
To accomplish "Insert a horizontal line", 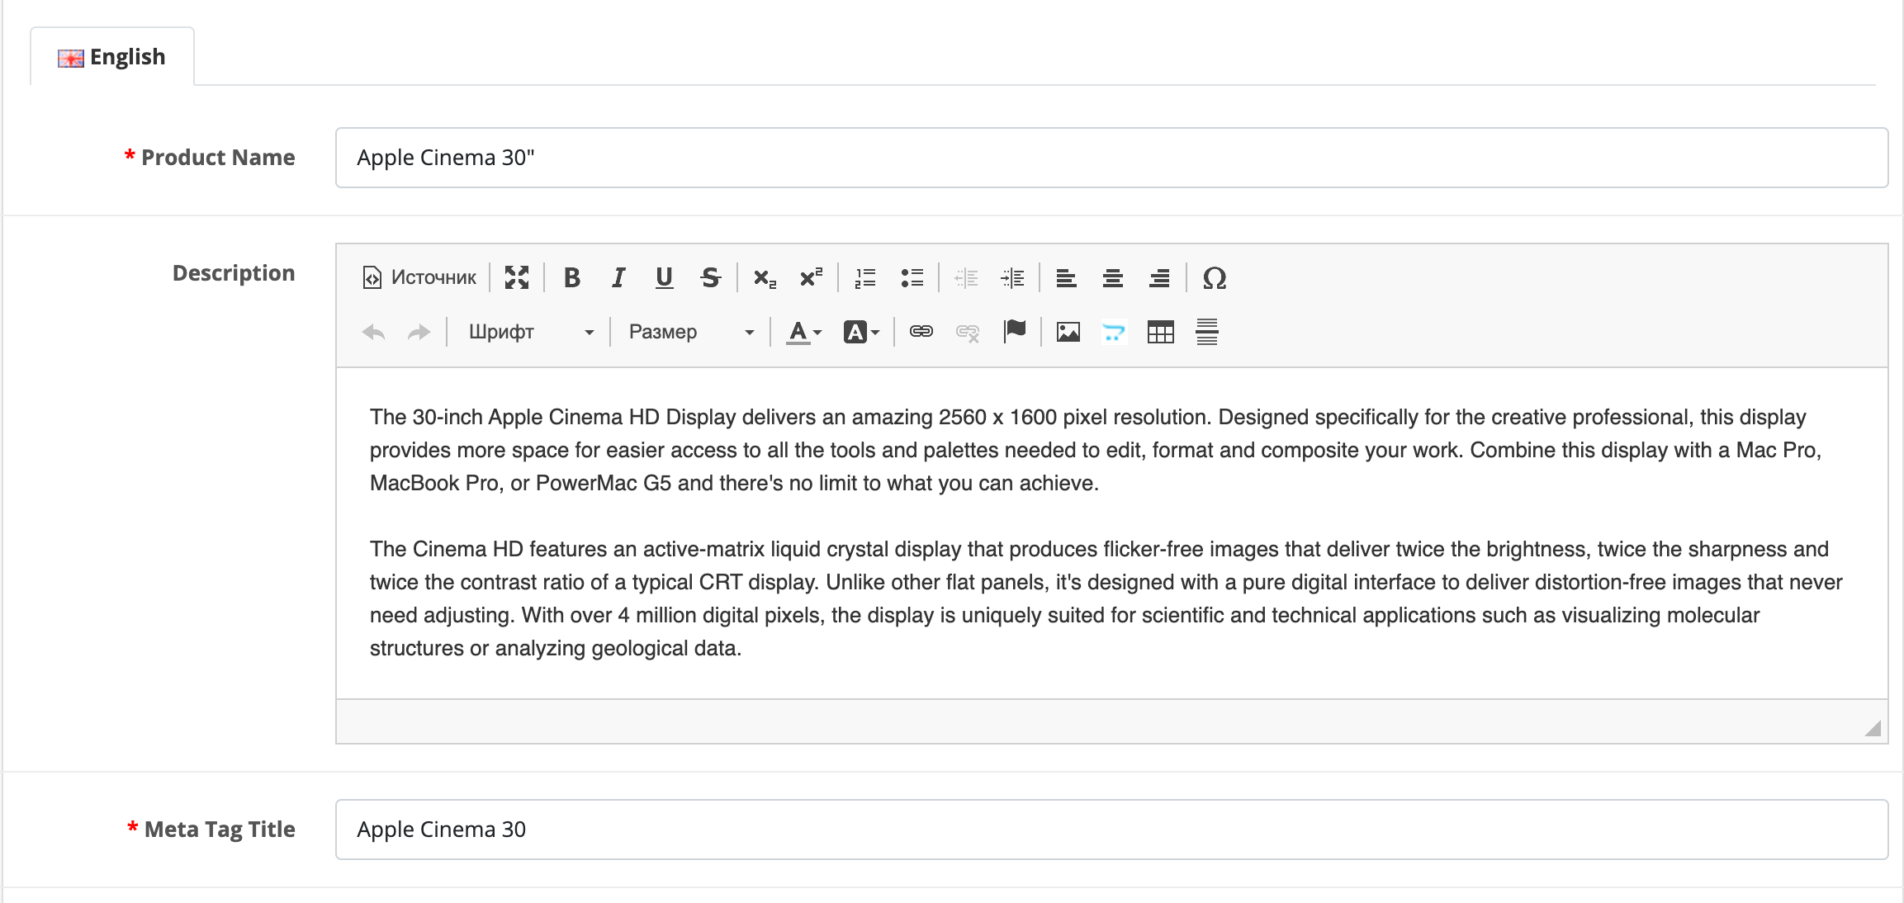I will (1207, 332).
